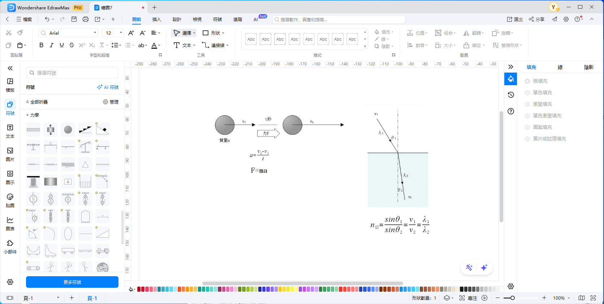The image size is (604, 304).
Task: Switch to the 陰影 tab in right panel
Action: click(x=588, y=67)
